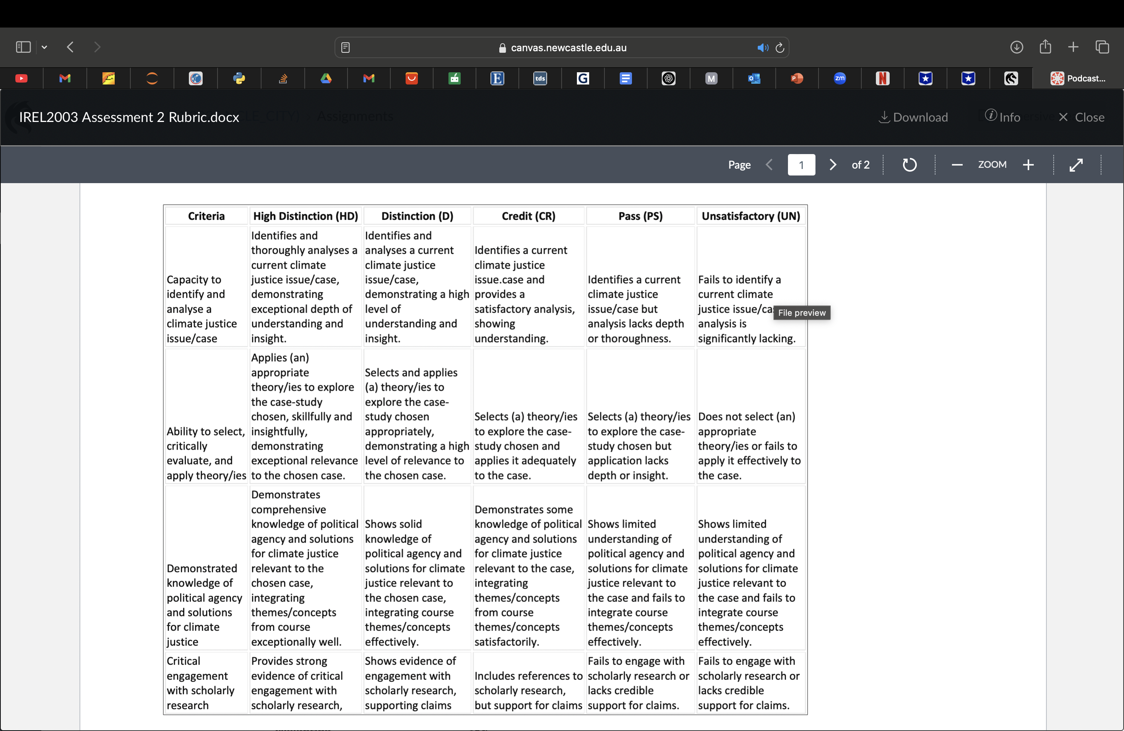1124x731 pixels.
Task: Open a new browser tab
Action: [1072, 47]
